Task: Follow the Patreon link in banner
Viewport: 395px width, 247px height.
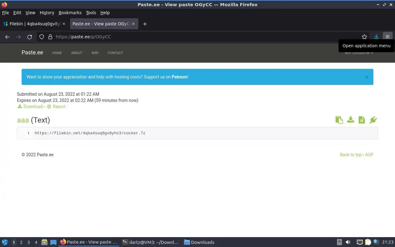Action: point(179,77)
